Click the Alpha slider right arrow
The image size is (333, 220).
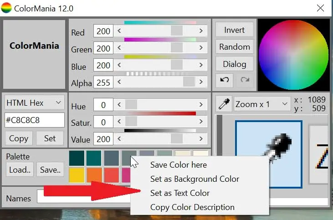click(201, 82)
